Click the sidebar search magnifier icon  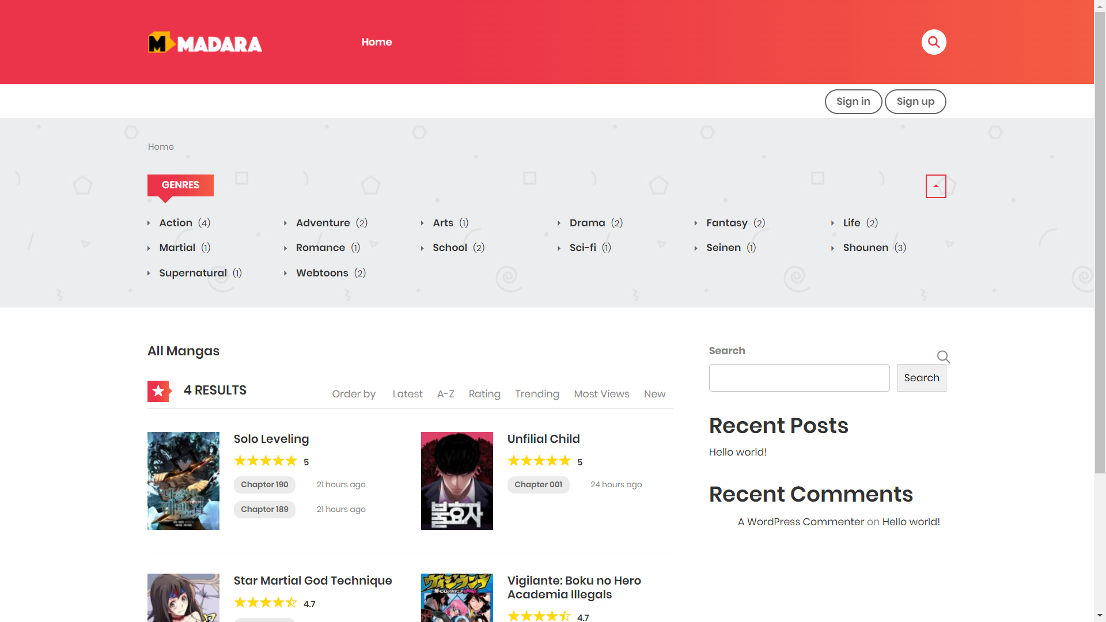pos(943,356)
